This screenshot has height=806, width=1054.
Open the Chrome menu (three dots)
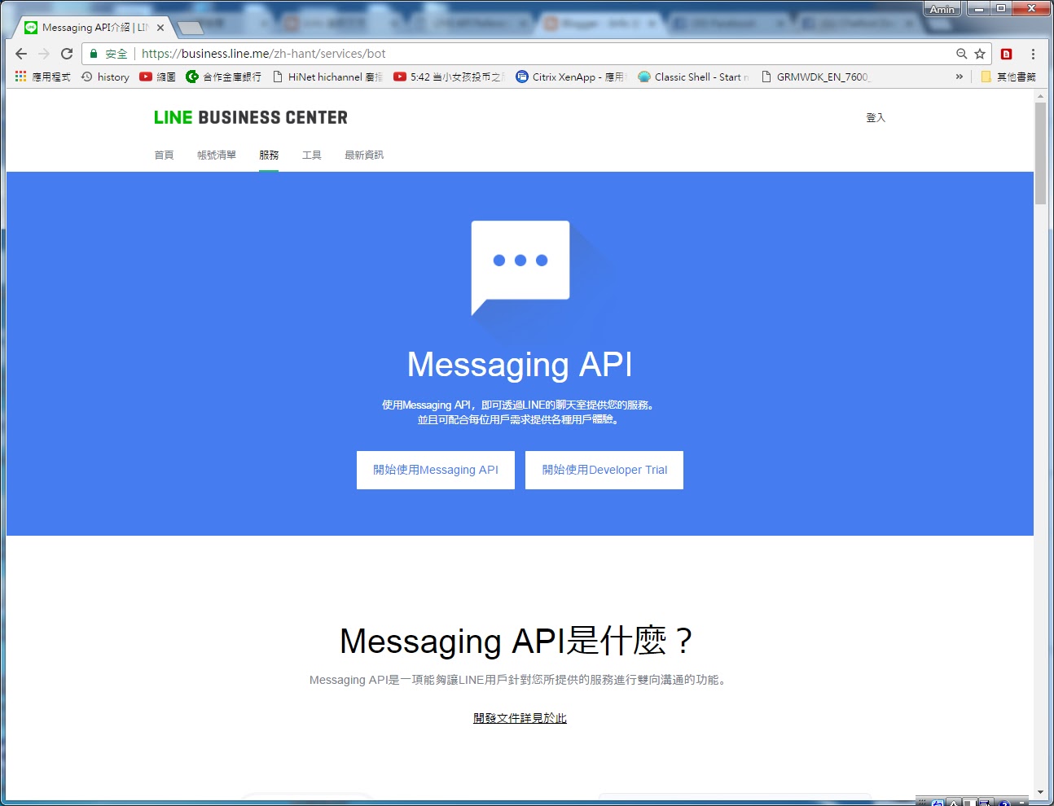tap(1032, 53)
